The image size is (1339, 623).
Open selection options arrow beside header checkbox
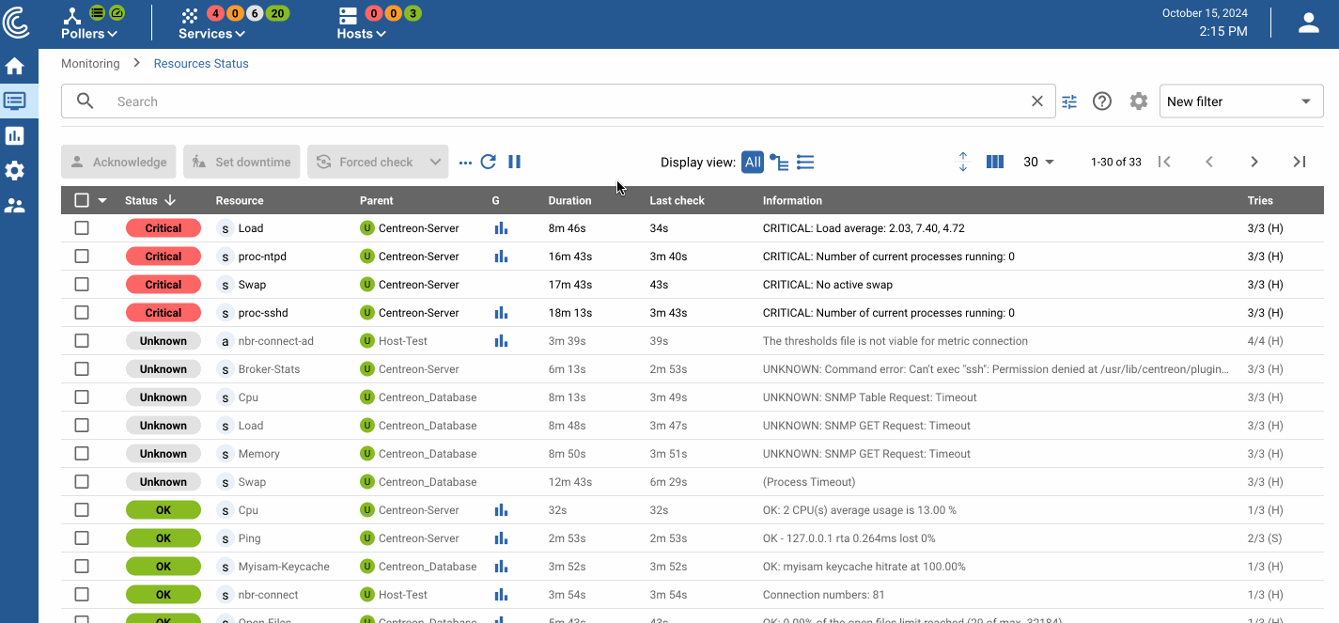[x=102, y=200]
